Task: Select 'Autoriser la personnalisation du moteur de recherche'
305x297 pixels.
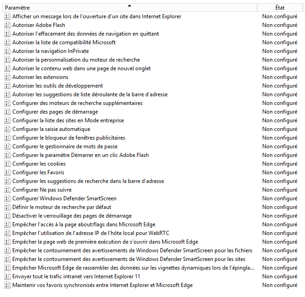Action: 76,60
